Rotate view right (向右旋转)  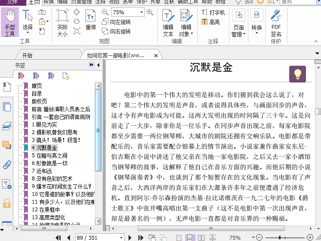pos(116,31)
